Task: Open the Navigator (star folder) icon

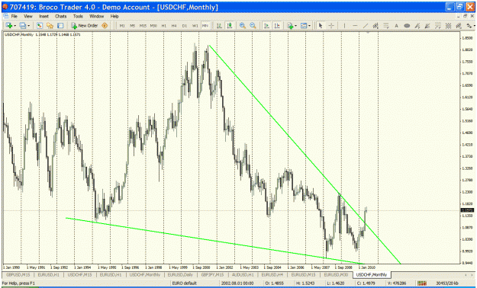Action: tap(50, 26)
